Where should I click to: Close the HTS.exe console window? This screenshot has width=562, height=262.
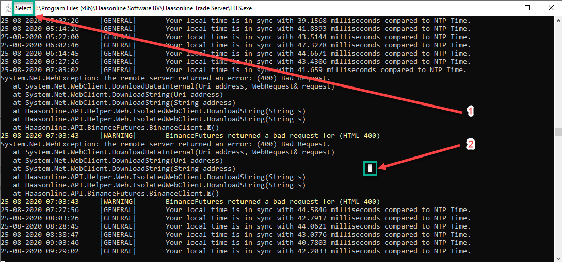point(551,8)
